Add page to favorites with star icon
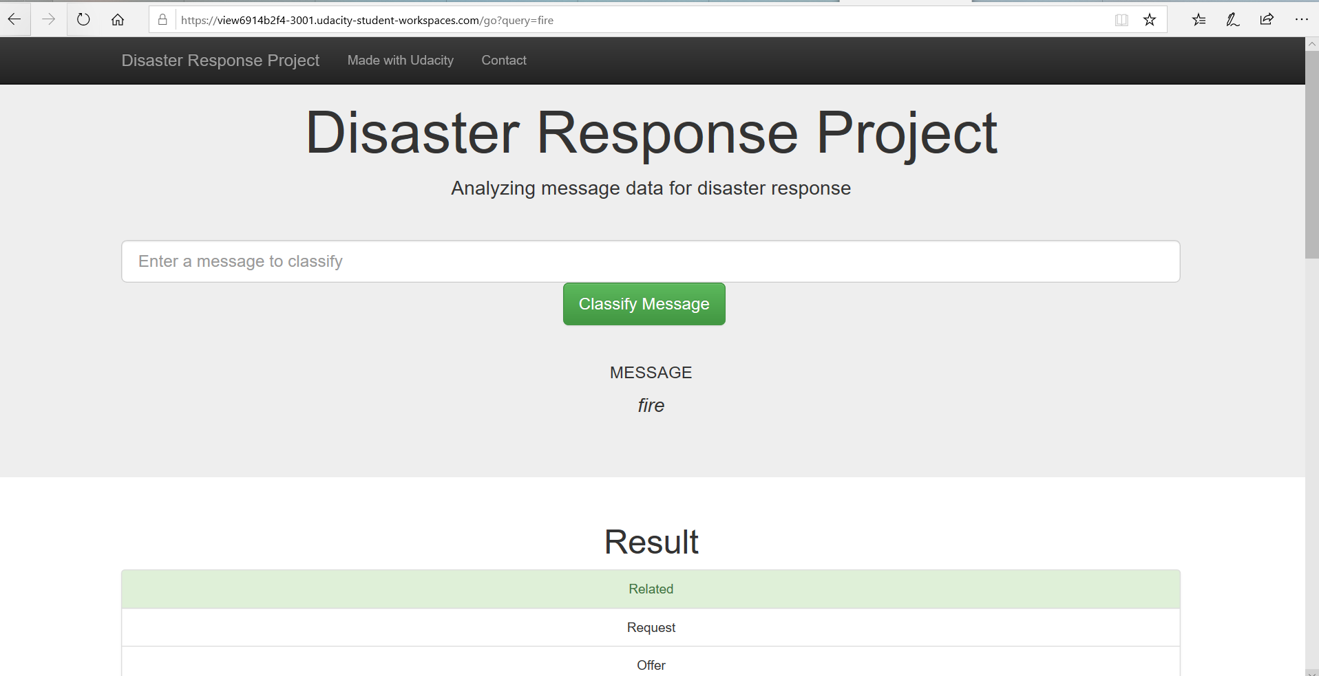Screen dimensions: 1319x676 (x=1150, y=20)
